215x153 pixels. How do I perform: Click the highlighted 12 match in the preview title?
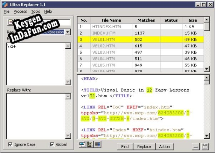point(149,90)
